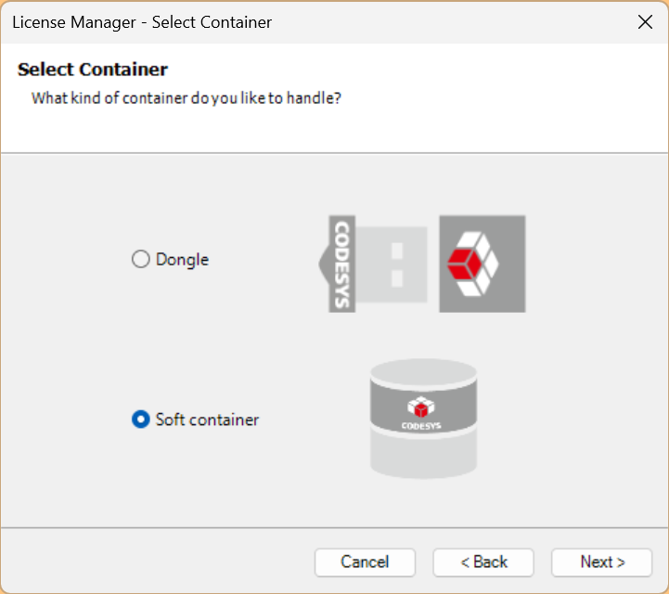Close the License Manager dialog
The image size is (669, 594).
(645, 21)
